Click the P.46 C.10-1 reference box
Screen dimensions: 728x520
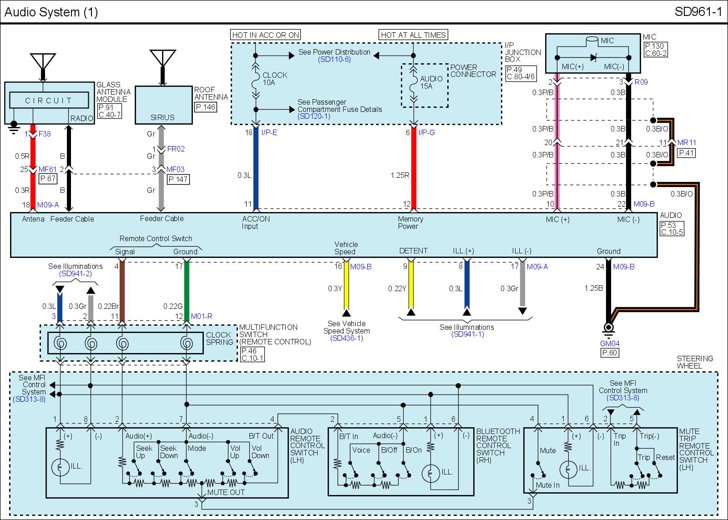pyautogui.click(x=252, y=354)
